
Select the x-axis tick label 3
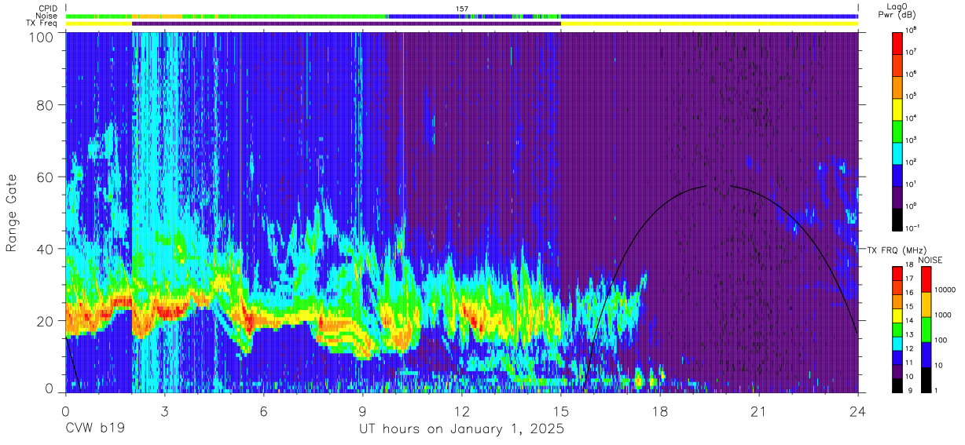[164, 411]
